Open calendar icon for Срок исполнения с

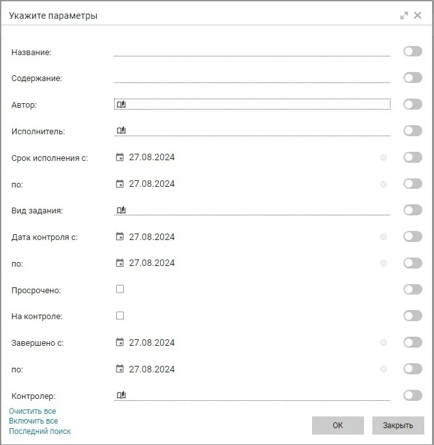click(x=120, y=157)
